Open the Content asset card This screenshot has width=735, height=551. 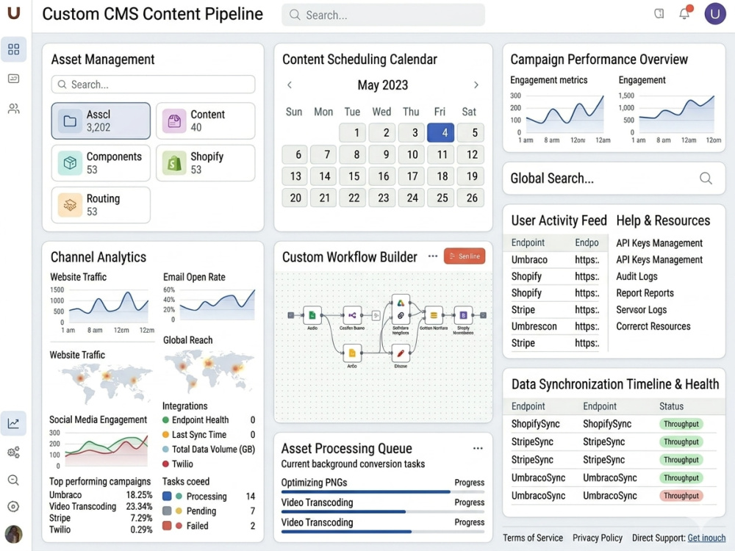point(205,121)
